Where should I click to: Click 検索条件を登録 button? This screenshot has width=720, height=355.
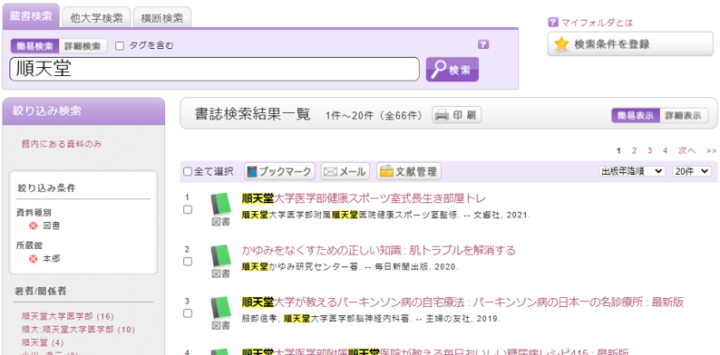(x=630, y=44)
